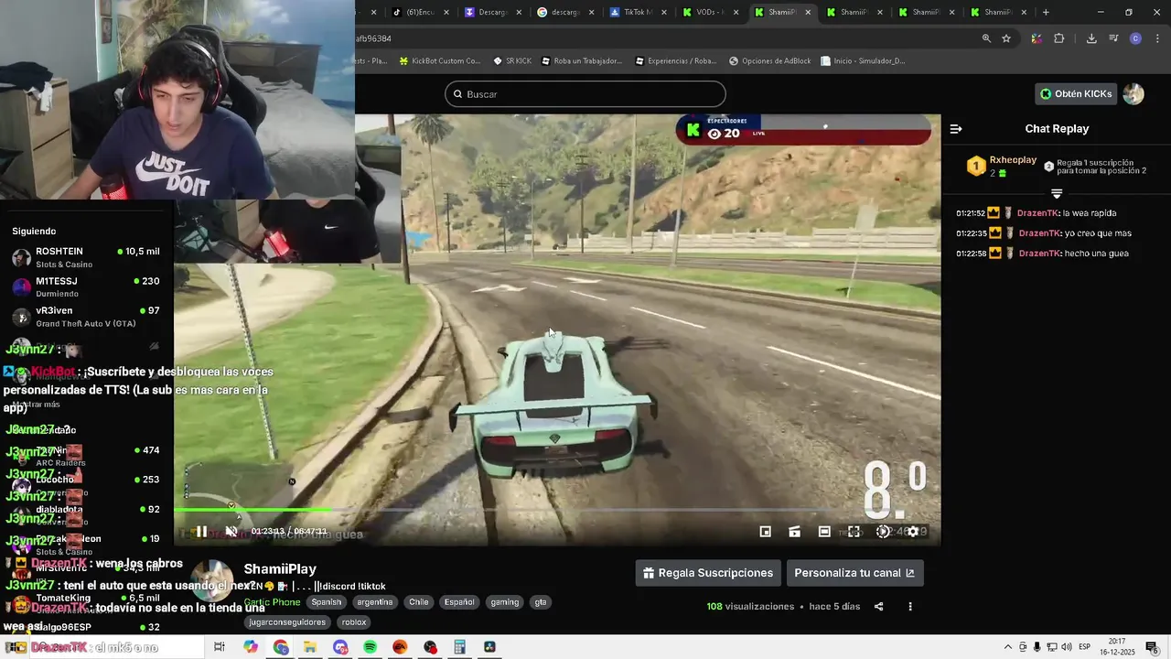Image resolution: width=1171 pixels, height=659 pixels.
Task: Open browser downloads icon
Action: (1091, 38)
